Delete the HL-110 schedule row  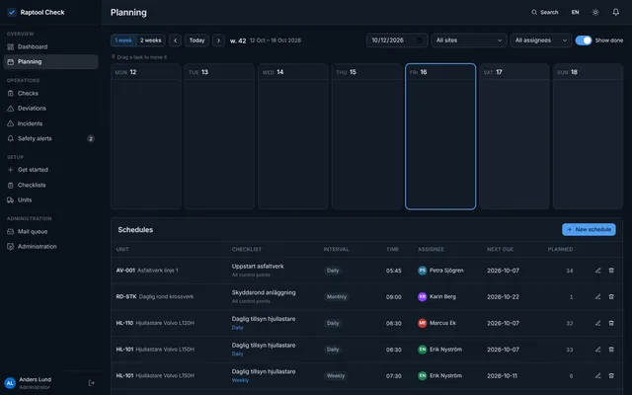tap(611, 323)
